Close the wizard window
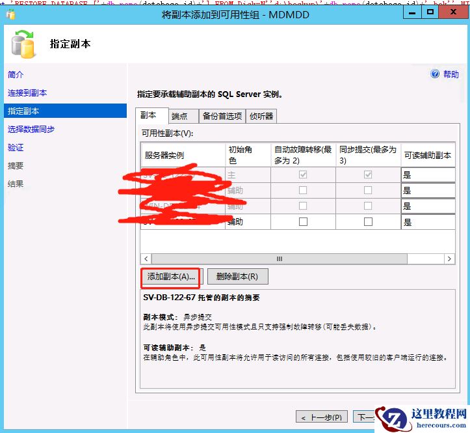The image size is (470, 433). (x=453, y=12)
